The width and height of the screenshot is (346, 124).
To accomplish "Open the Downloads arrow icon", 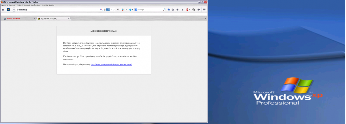I will (x=177, y=9).
